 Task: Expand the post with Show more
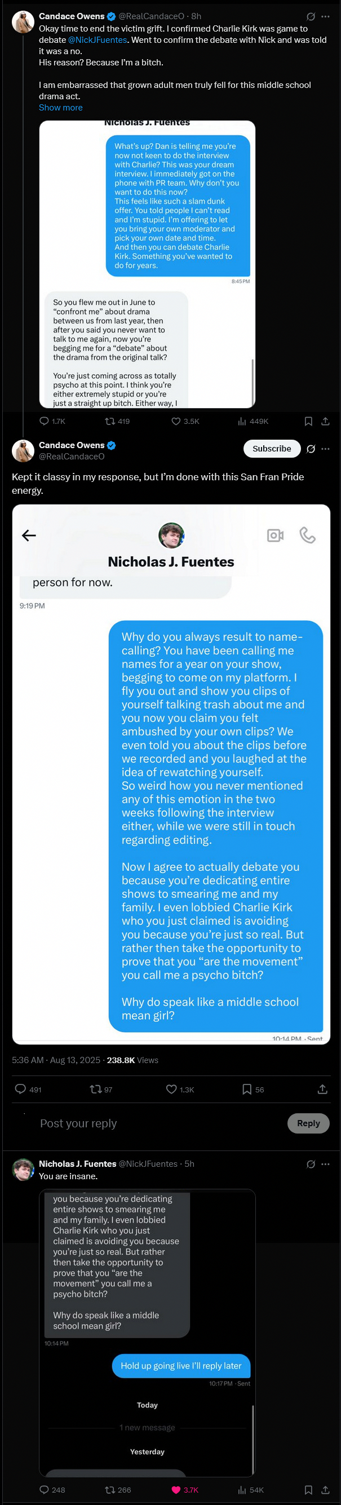point(61,108)
